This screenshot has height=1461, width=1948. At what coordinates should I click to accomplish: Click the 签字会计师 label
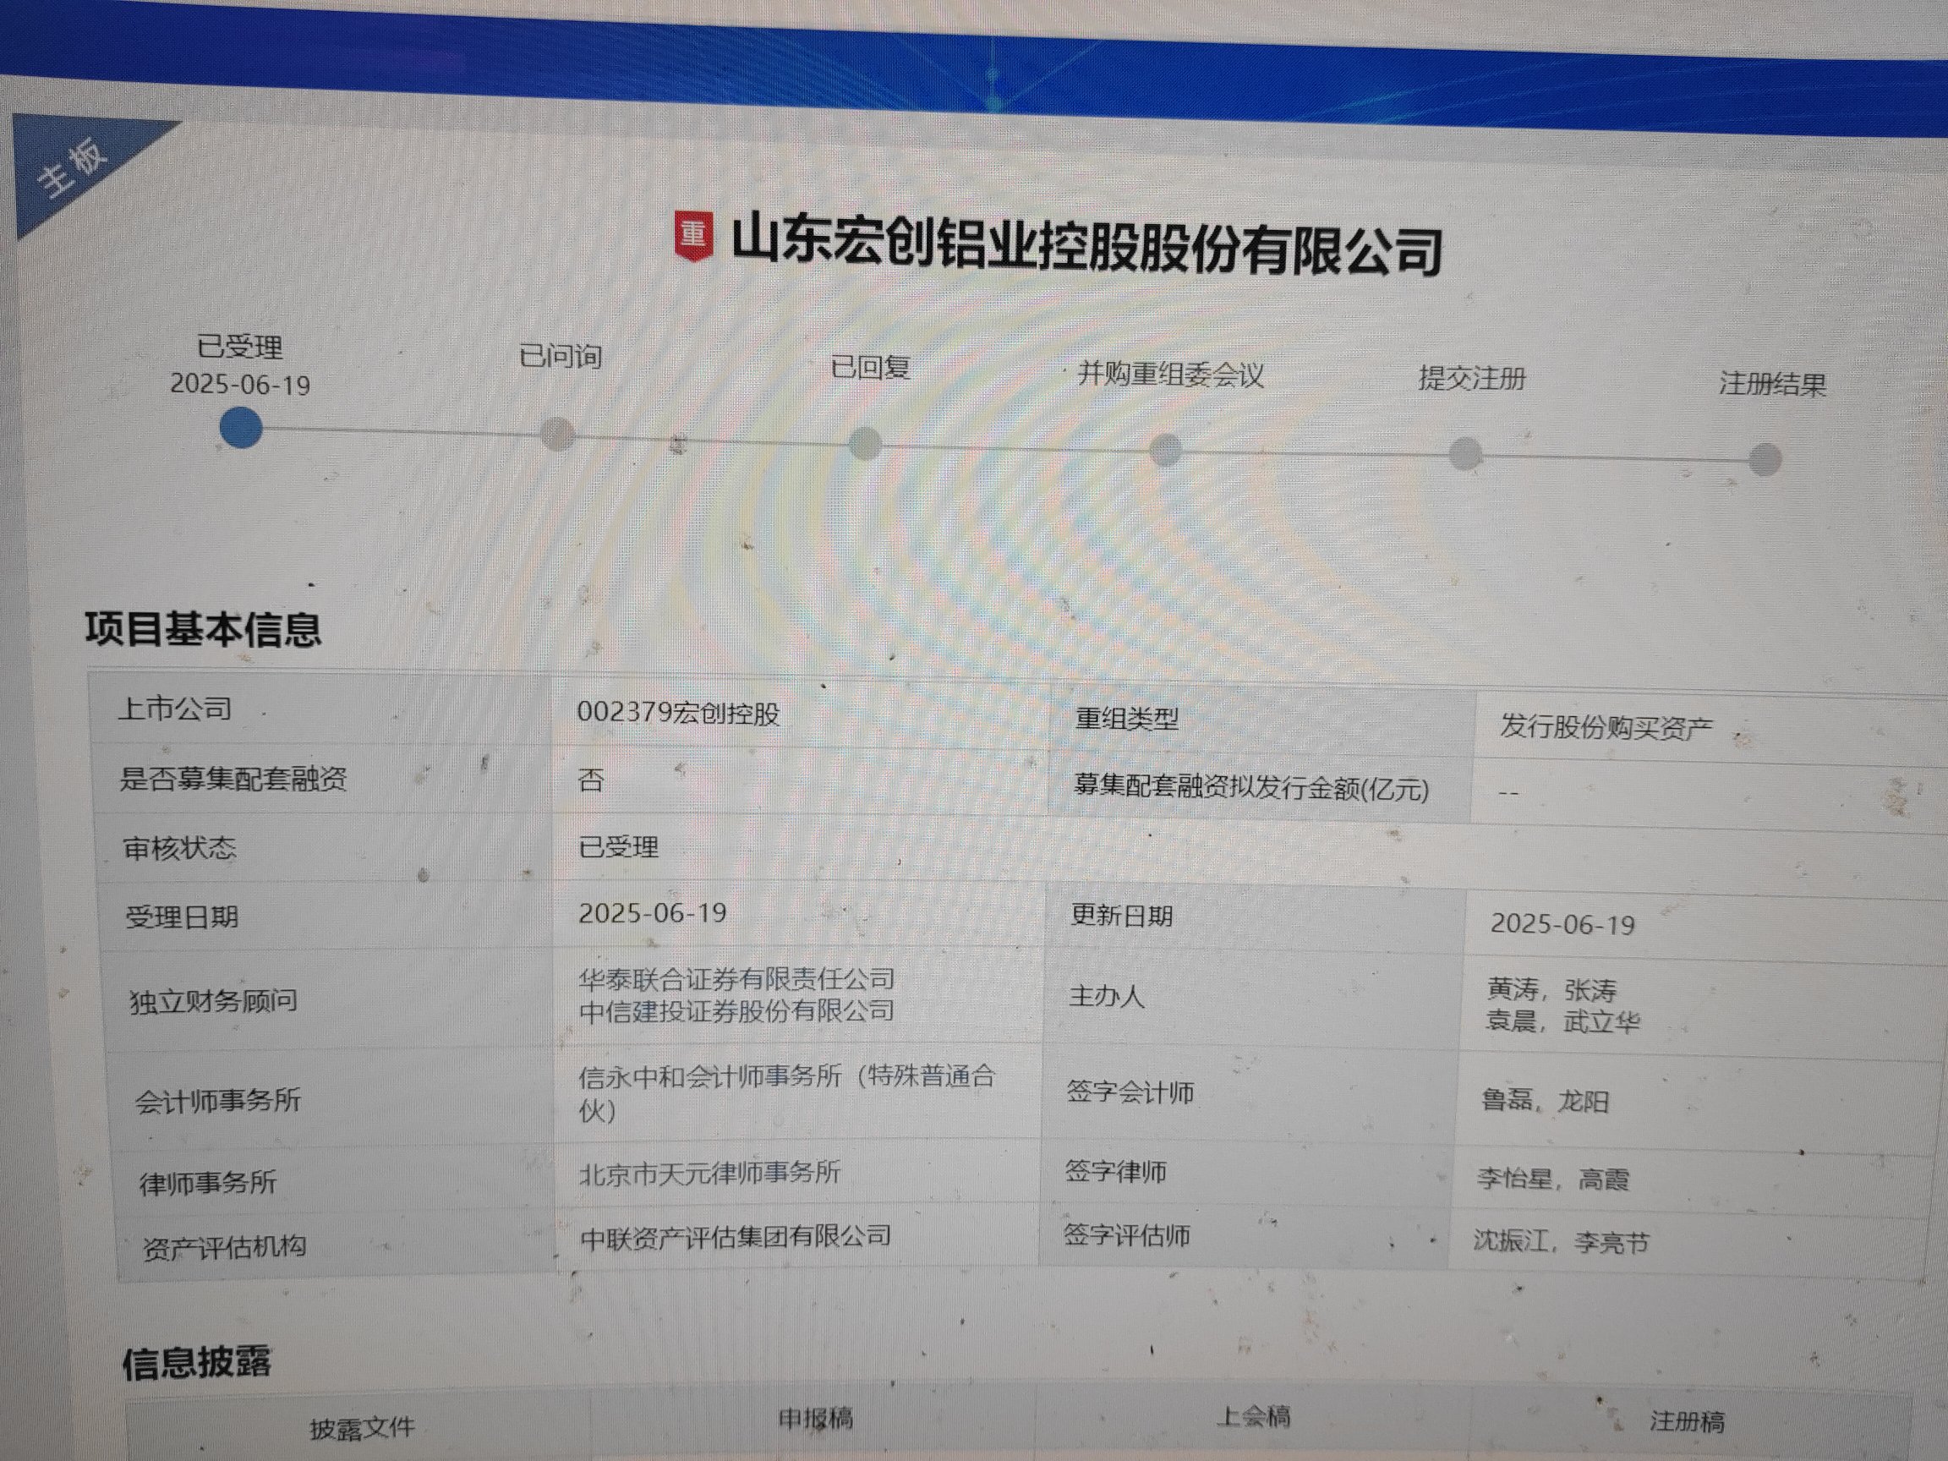pos(1130,1092)
